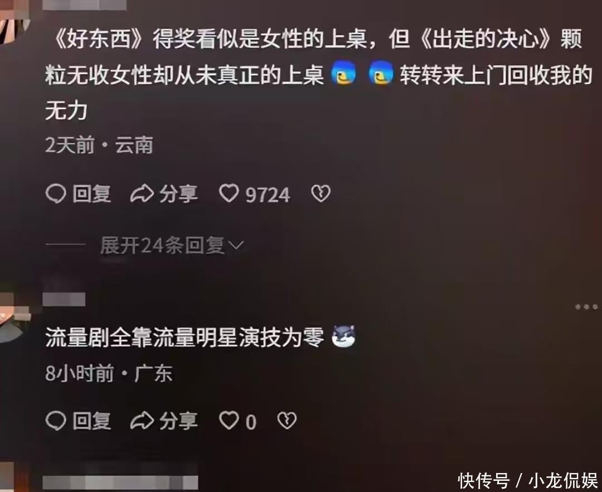Tap first smirking emoji in first comment
Viewport: 602px width, 492px height.
(x=343, y=73)
